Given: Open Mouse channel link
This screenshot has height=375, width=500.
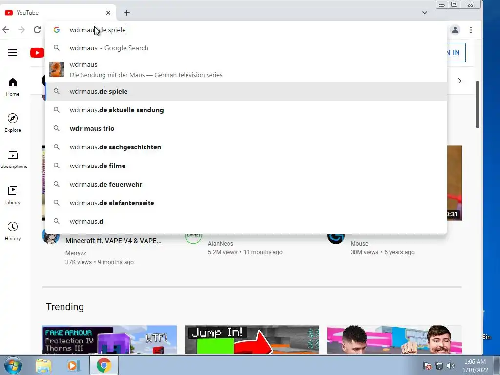Looking at the screenshot, I should point(359,244).
